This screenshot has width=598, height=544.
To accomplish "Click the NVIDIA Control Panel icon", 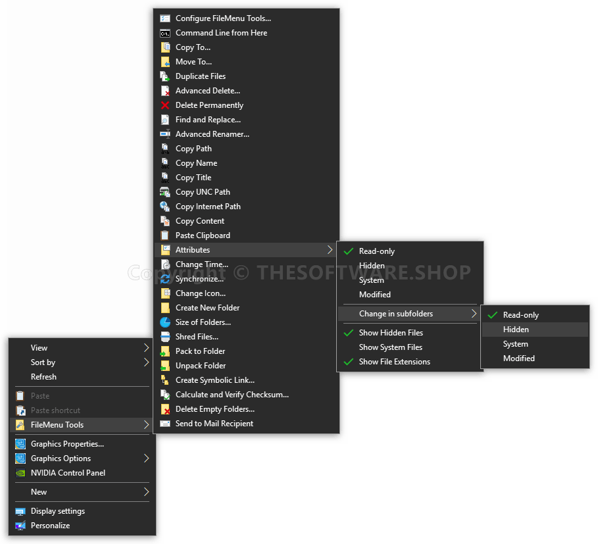I will tap(20, 473).
